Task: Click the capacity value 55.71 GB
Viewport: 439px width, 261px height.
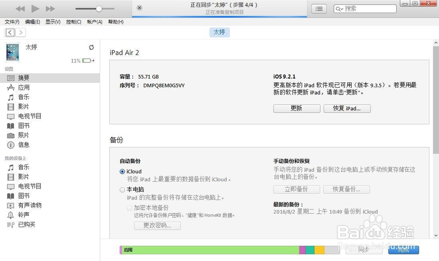Action: (148, 77)
